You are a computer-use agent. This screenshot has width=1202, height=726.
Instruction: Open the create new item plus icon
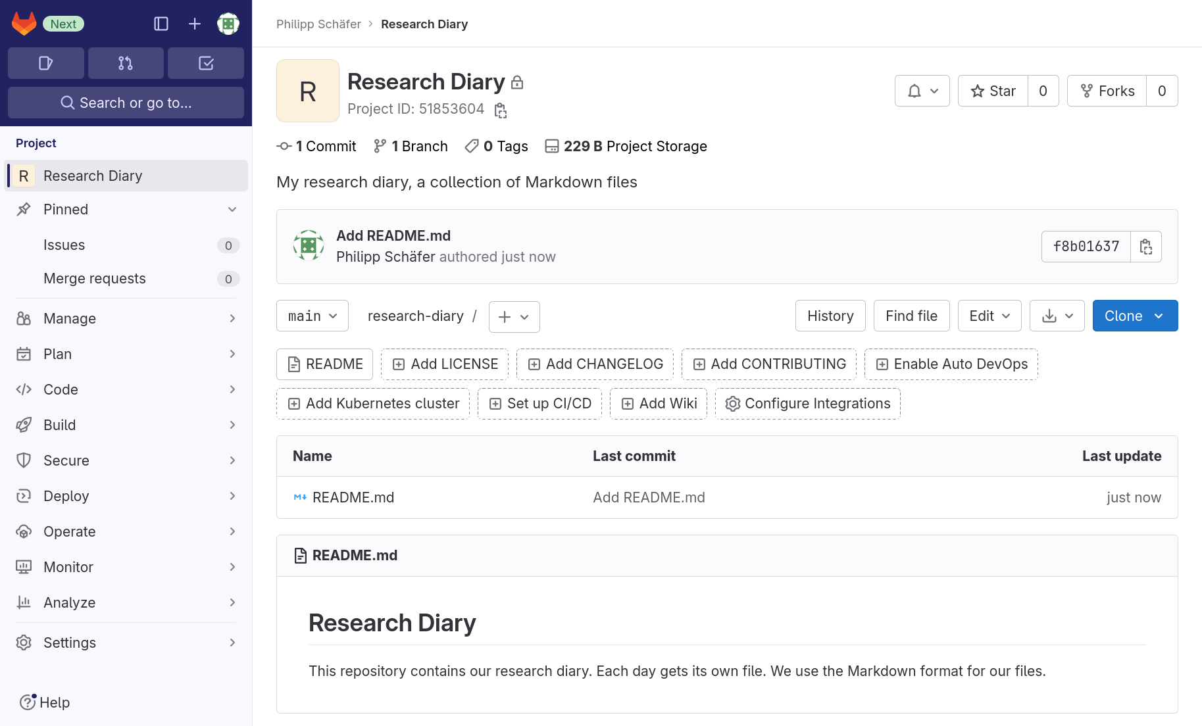(x=194, y=23)
